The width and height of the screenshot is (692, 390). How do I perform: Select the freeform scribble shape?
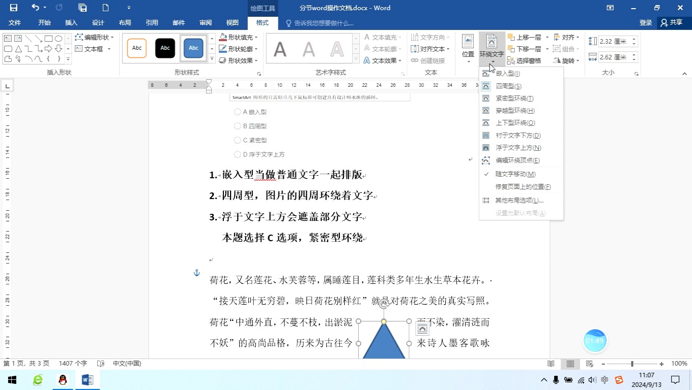point(18,59)
